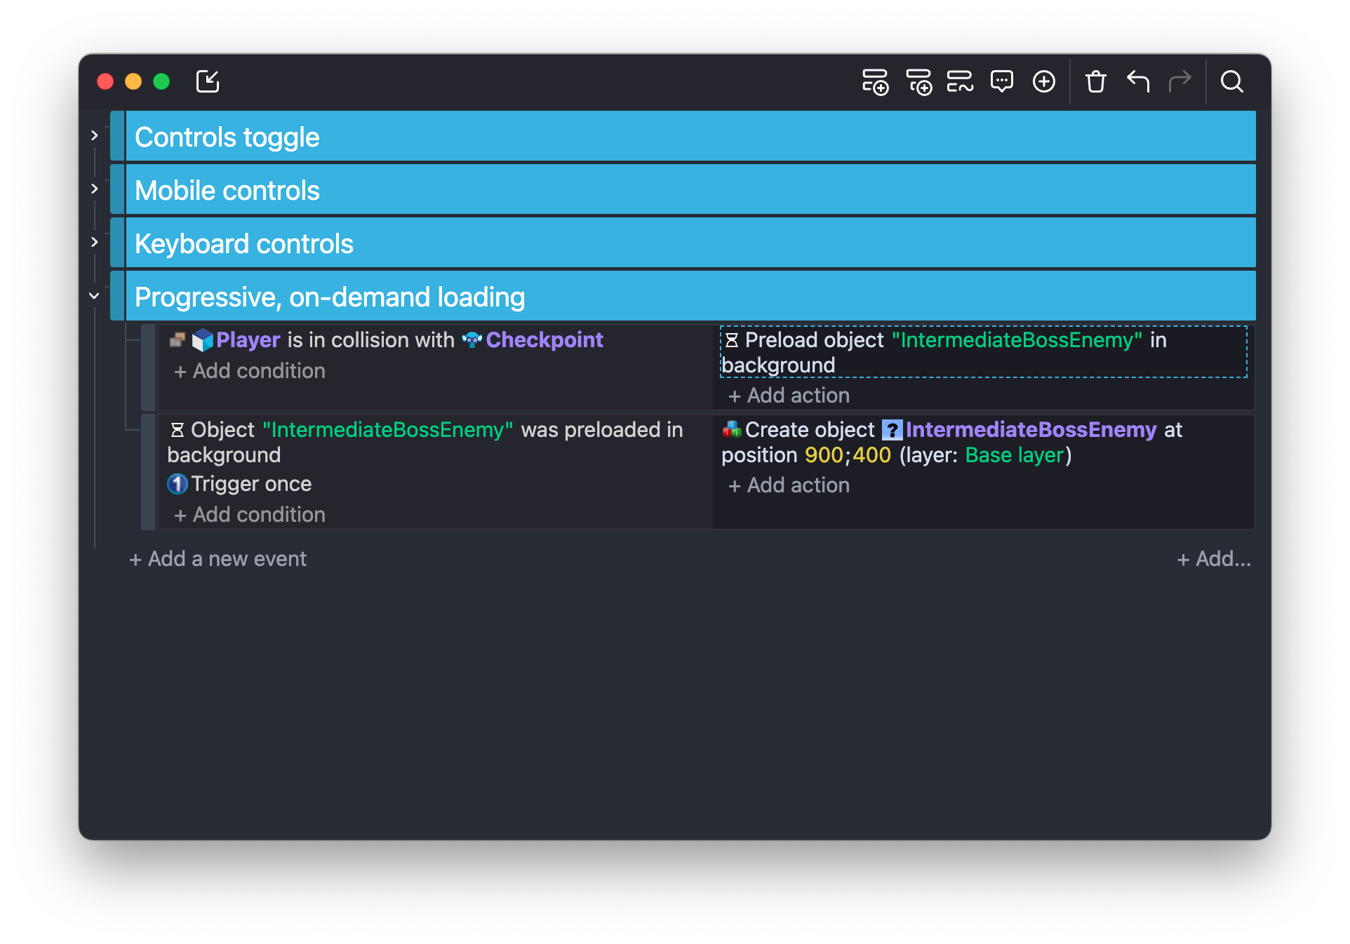The image size is (1350, 944).
Task: Open search in events
Action: (x=1232, y=81)
